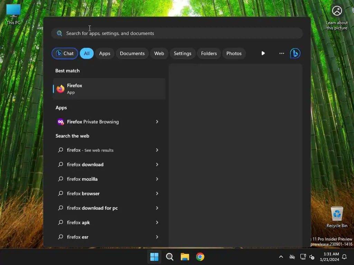Open Bing chat icon at top right
The height and width of the screenshot is (265, 354).
(295, 53)
